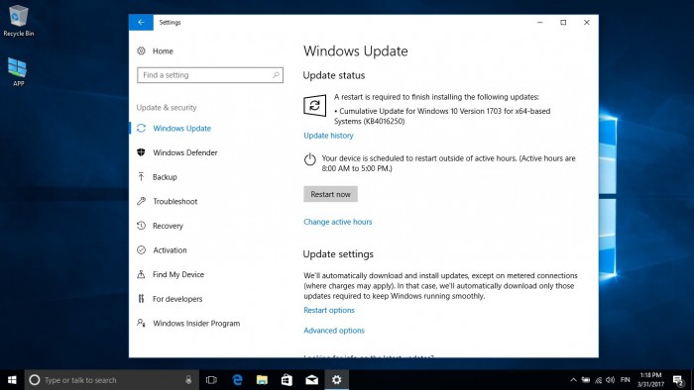Viewport: 694px width, 390px height.
Task: Click the back arrow in Settings
Action: coord(141,22)
